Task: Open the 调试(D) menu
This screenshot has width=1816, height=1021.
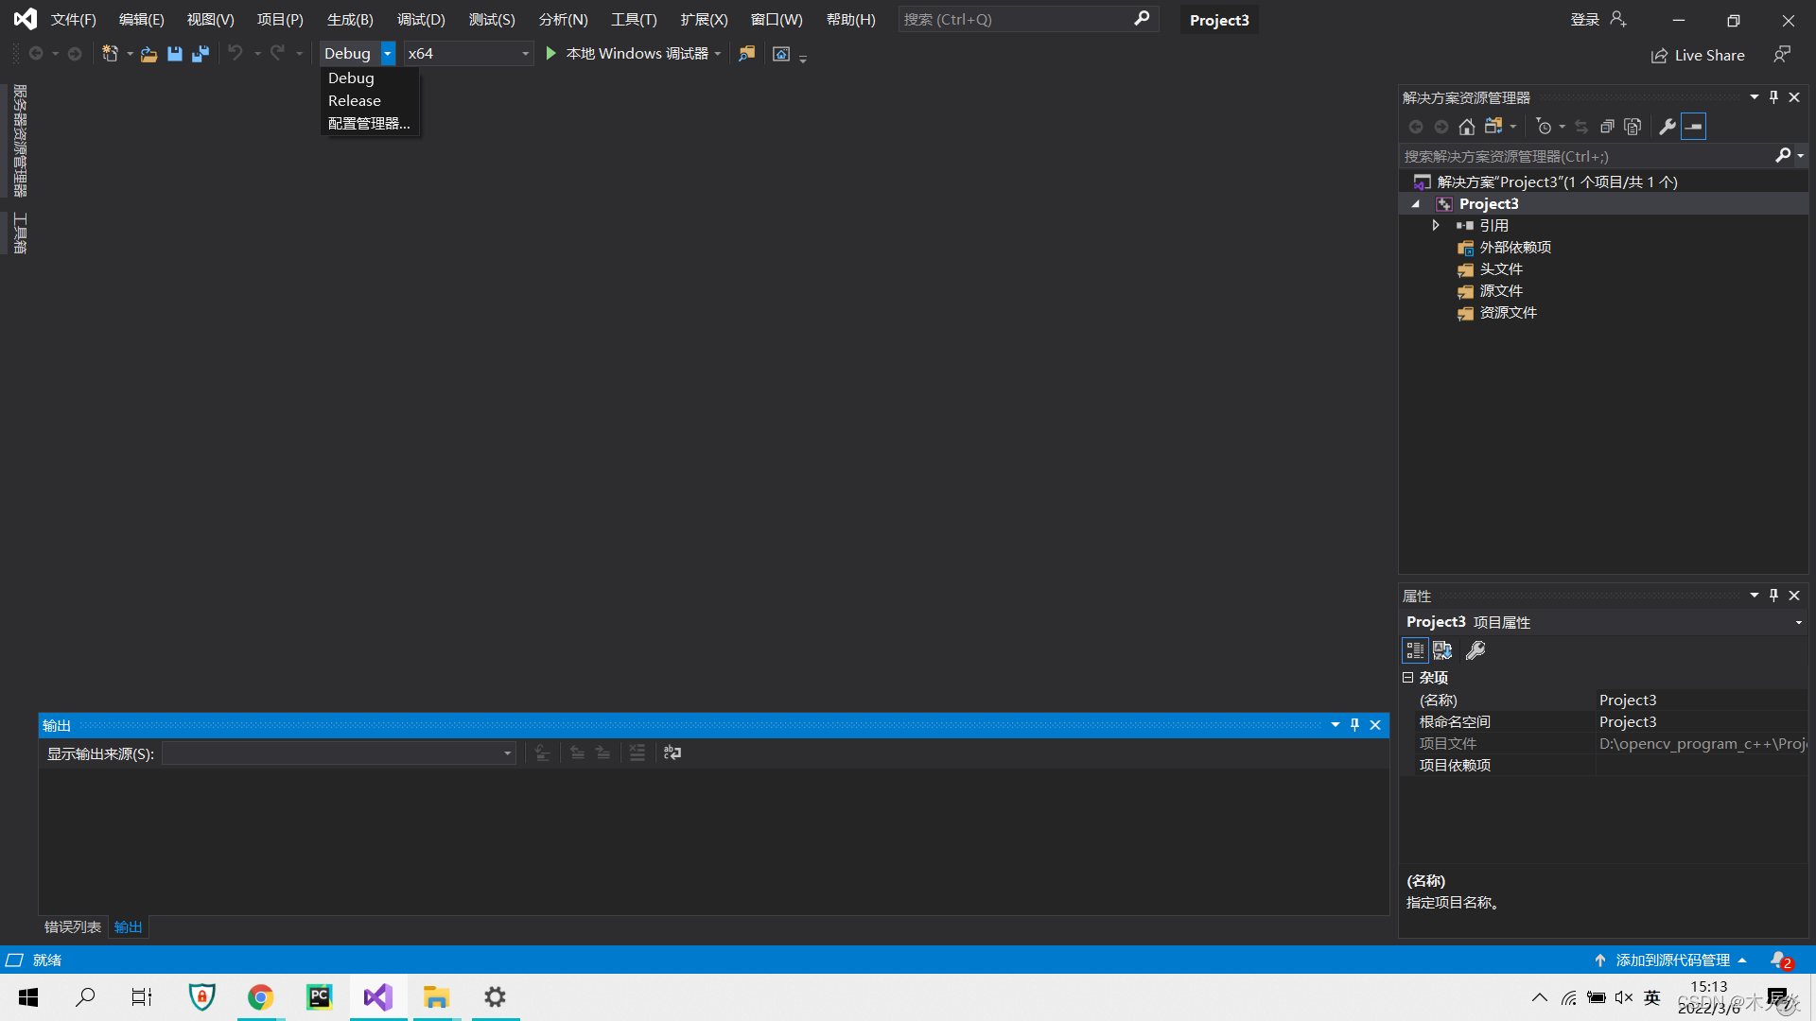Action: [420, 19]
